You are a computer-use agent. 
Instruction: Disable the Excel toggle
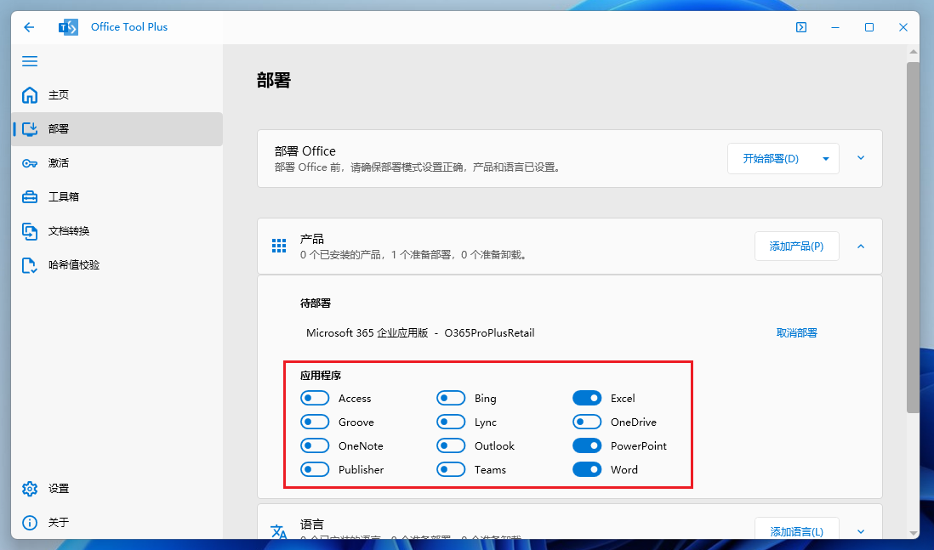coord(587,398)
